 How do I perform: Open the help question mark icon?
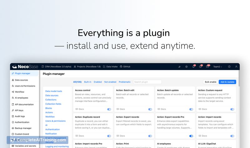click(229, 67)
